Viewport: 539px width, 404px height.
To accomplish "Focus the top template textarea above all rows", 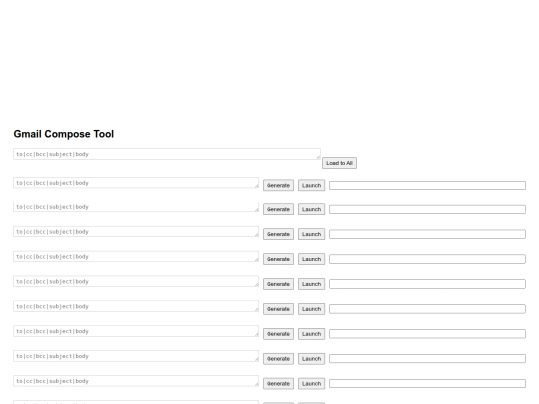I will (167, 154).
